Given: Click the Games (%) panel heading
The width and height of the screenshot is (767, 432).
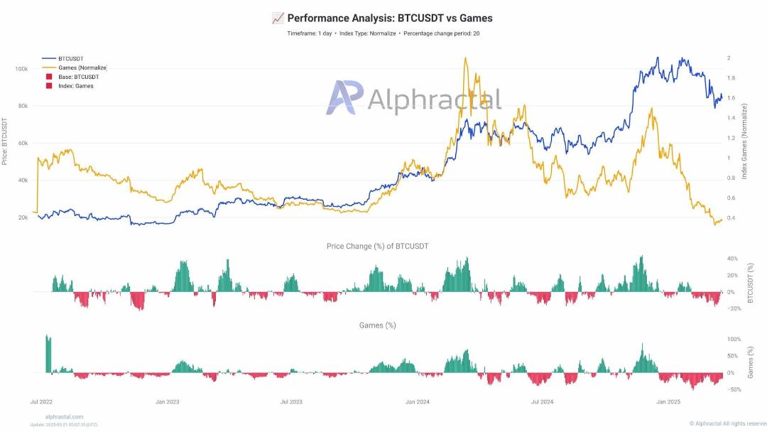Looking at the screenshot, I should click(x=378, y=325).
